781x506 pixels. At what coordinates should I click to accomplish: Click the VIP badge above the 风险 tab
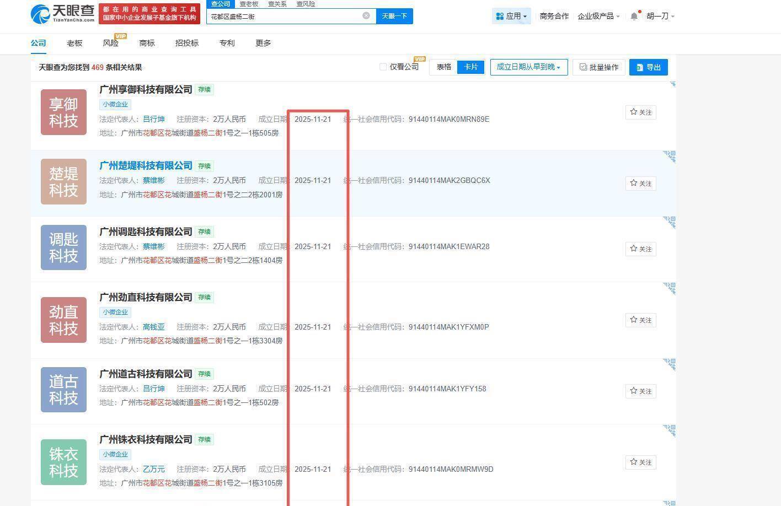pyautogui.click(x=120, y=36)
